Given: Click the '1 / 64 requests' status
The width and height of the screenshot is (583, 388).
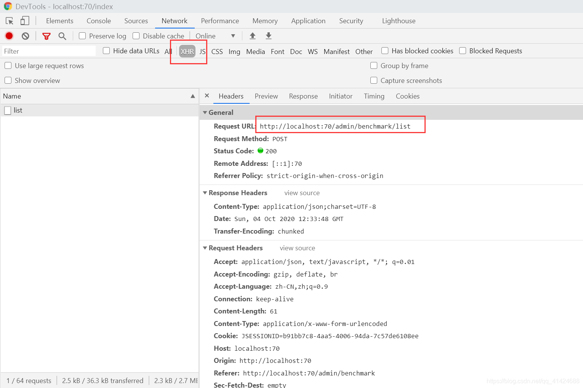Looking at the screenshot, I should 29,380.
